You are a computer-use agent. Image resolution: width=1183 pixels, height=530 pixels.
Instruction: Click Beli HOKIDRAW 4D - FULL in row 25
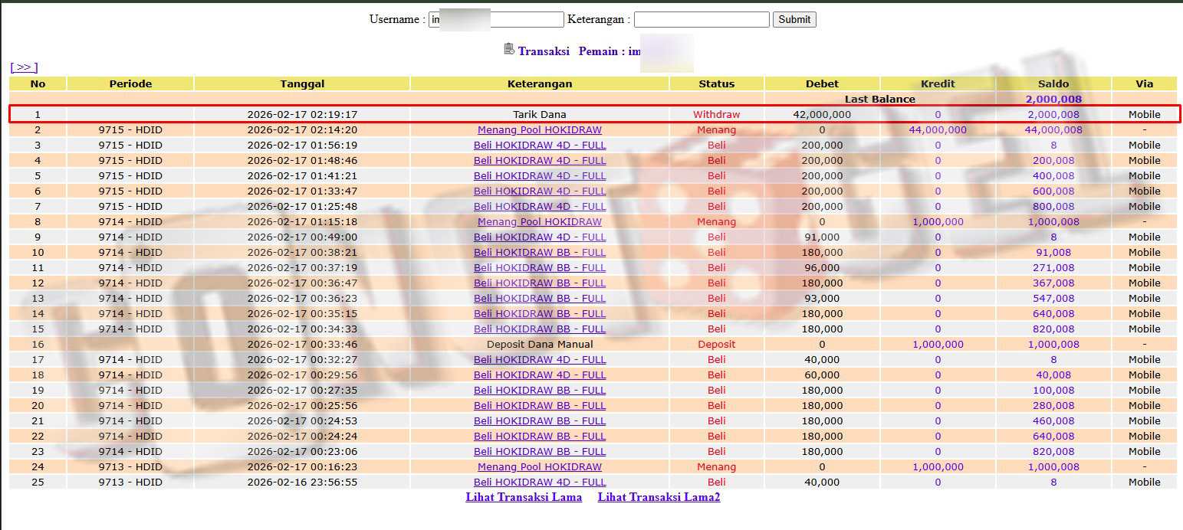539,483
